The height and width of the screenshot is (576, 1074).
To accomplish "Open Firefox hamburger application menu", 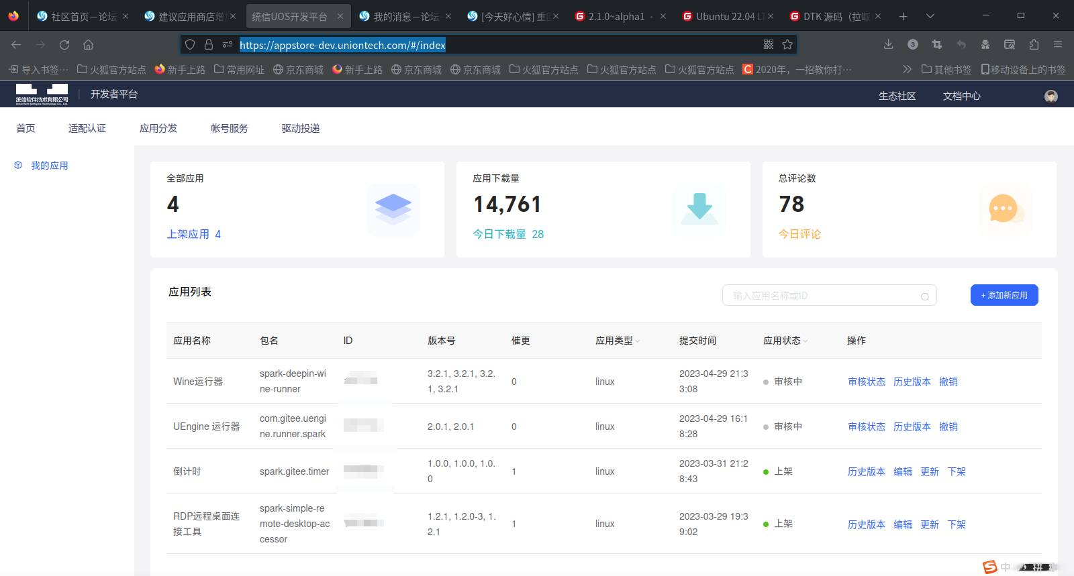I will point(1057,44).
